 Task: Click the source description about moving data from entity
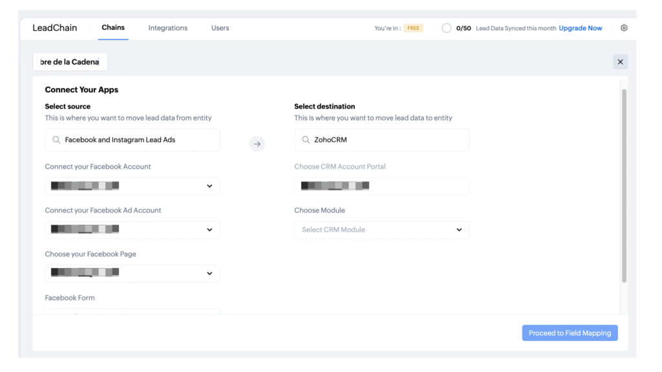pyautogui.click(x=129, y=118)
